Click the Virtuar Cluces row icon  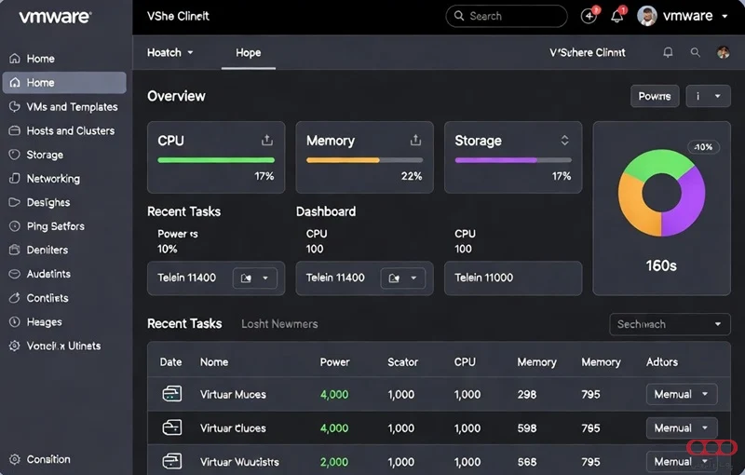[172, 427]
